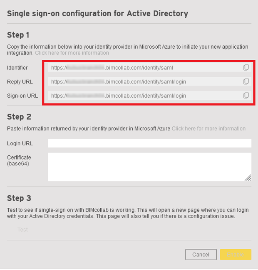Copy the Sign-on URL to clipboard
The image size is (258, 270).
[246, 96]
